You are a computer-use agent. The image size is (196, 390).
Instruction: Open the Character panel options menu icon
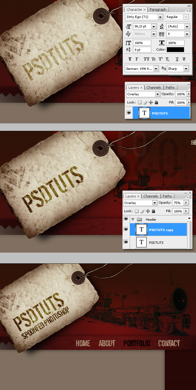point(189,10)
